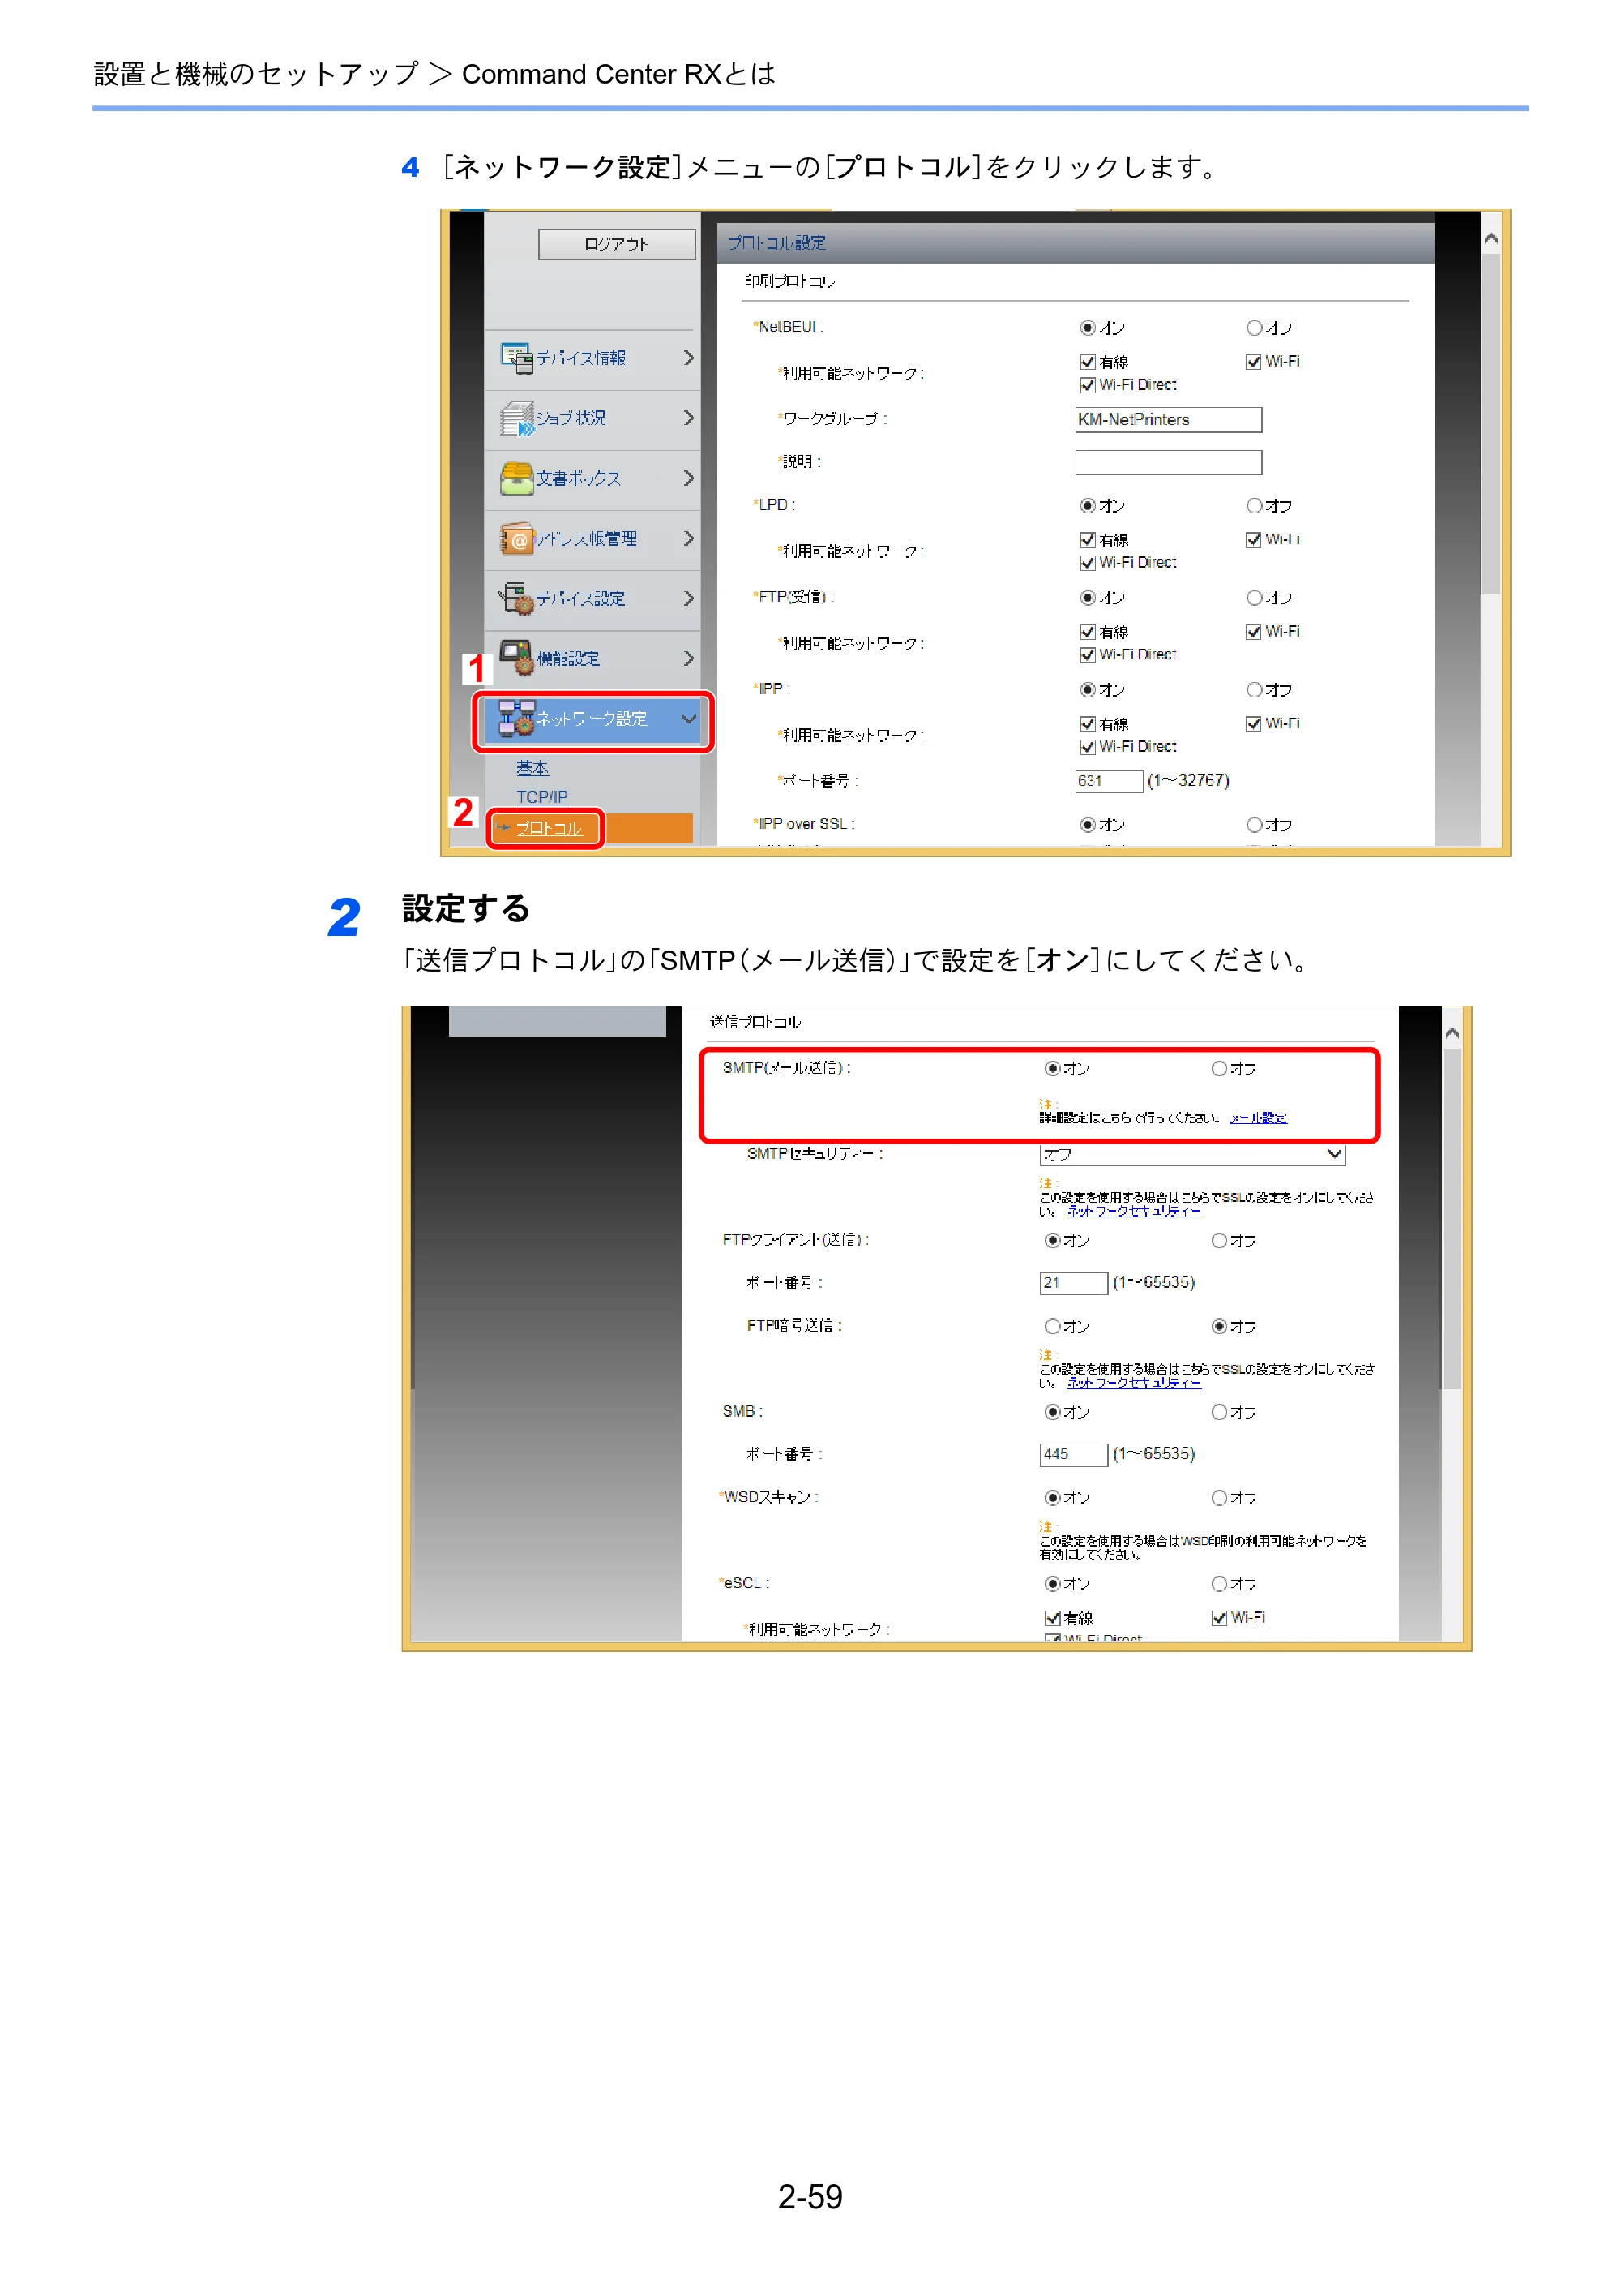The width and height of the screenshot is (1621, 2296).
Task: Click the ワークグループ field KM-NetPrinters
Action: click(1168, 420)
